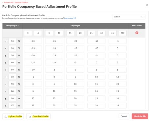Click the 0-4 days cell in 30% row

pos(33,56)
